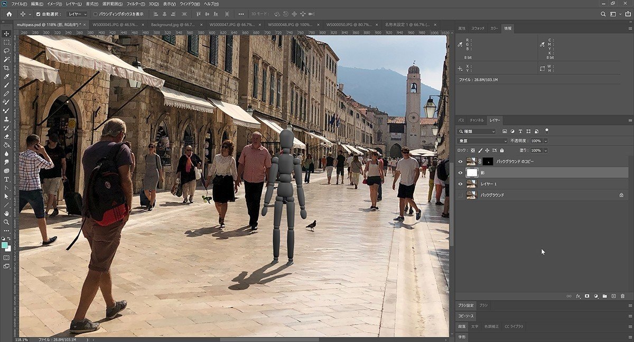Open the CC ライブラリ panel tab
The width and height of the screenshot is (634, 342).
click(x=514, y=326)
